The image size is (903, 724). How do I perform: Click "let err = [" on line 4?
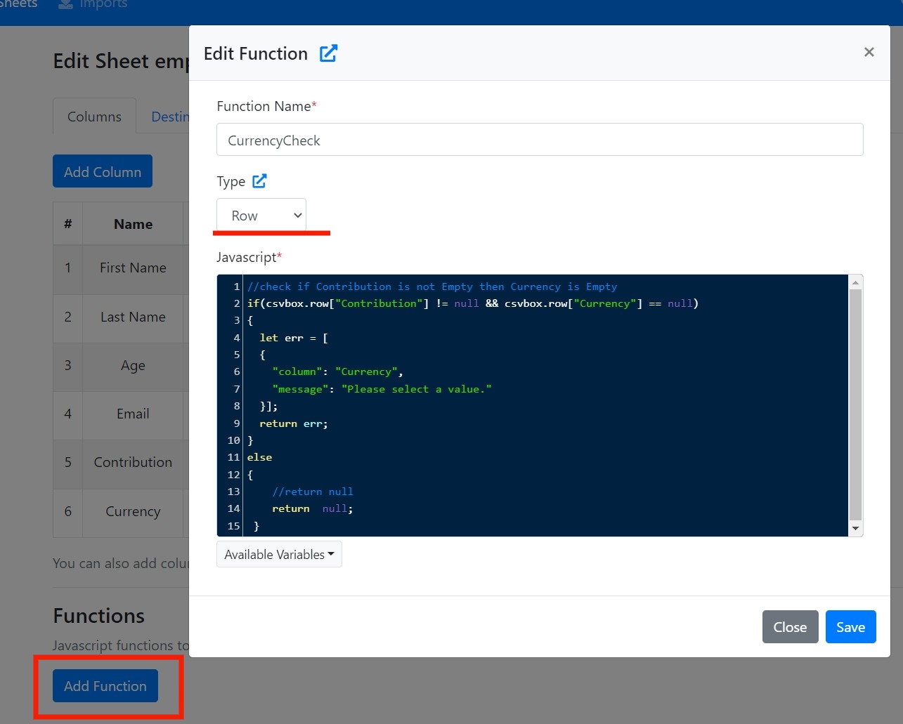tap(294, 338)
